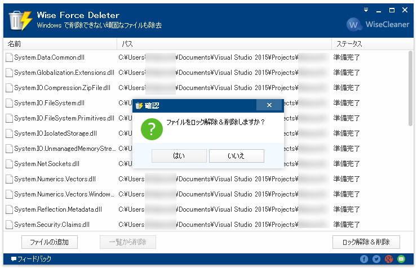Select file icon of System.Globalization.Extensions.dll
Screen dimensions: 417x268
point(10,73)
